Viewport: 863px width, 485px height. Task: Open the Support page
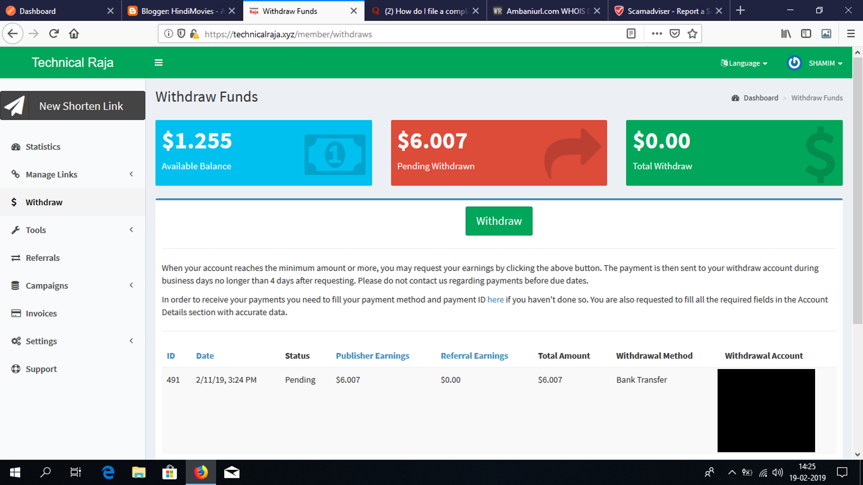[41, 369]
